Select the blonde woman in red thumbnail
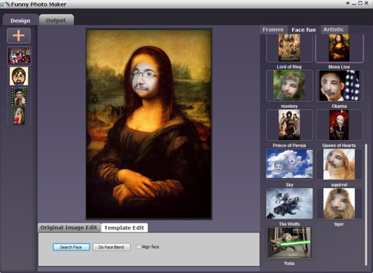This screenshot has width=373, height=273. (19, 116)
